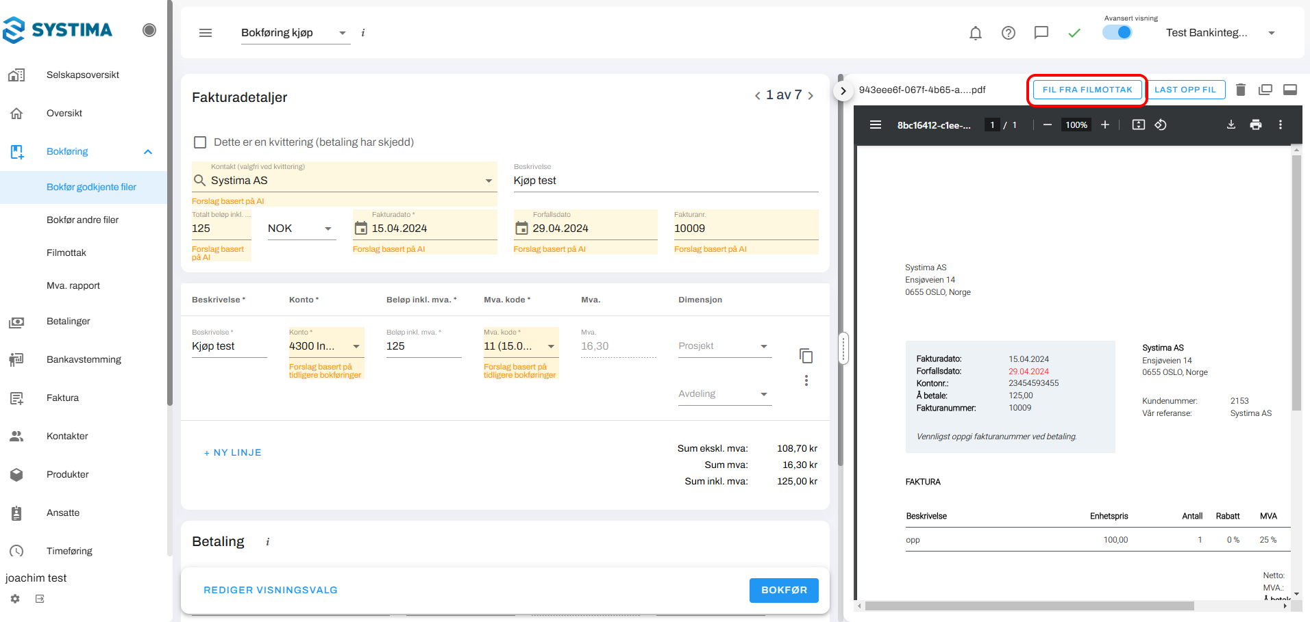
Task: Zoom in on the PDF
Action: tap(1105, 125)
